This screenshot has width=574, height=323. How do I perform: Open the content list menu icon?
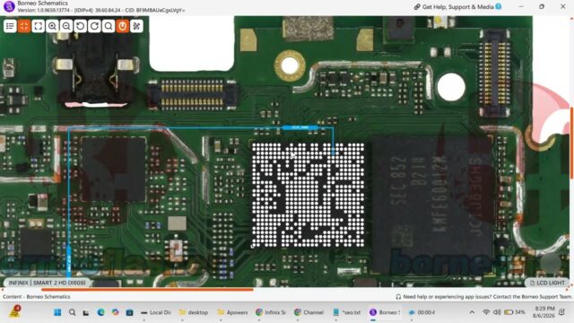click(10, 26)
